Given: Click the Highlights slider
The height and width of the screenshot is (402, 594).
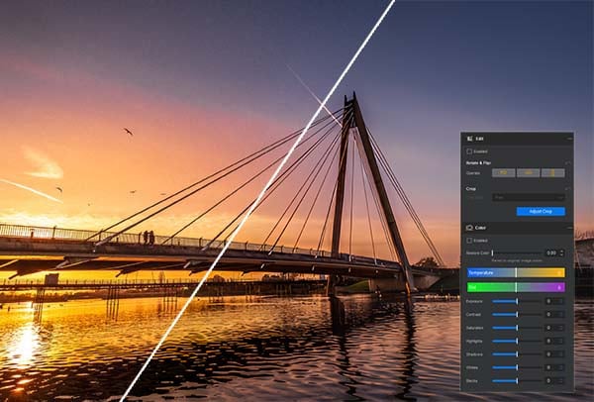Looking at the screenshot, I should click(517, 341).
